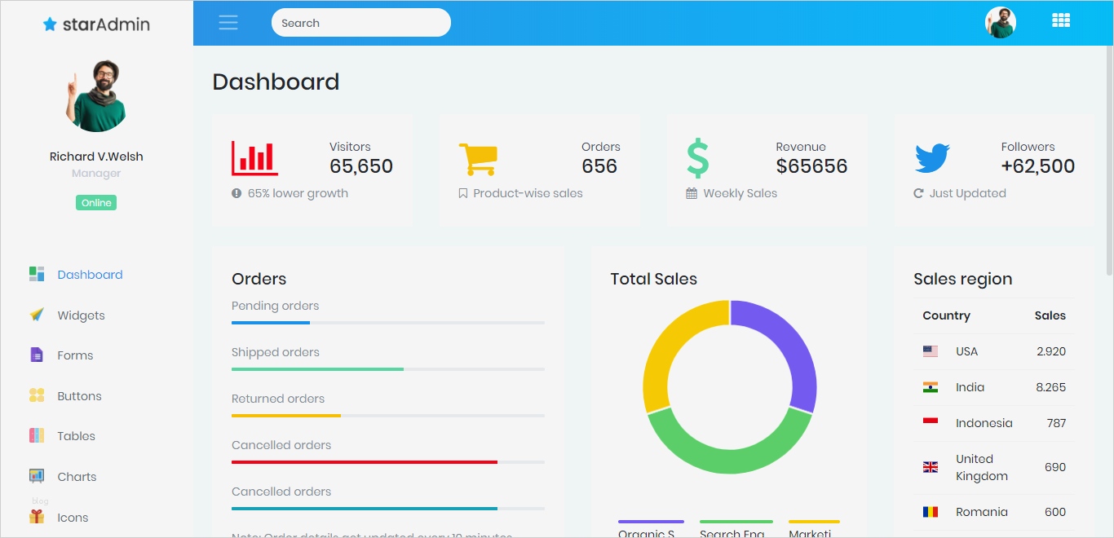Click the green Online status badge

[96, 203]
